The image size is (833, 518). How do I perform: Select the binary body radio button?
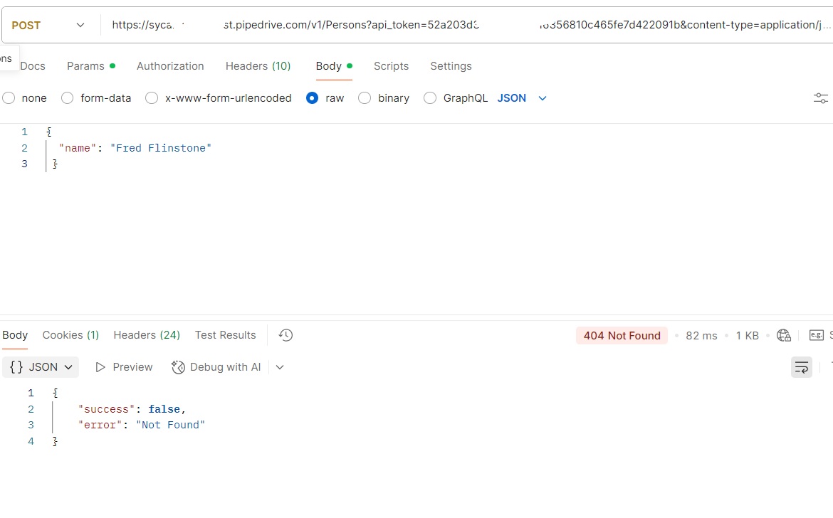[x=365, y=98]
